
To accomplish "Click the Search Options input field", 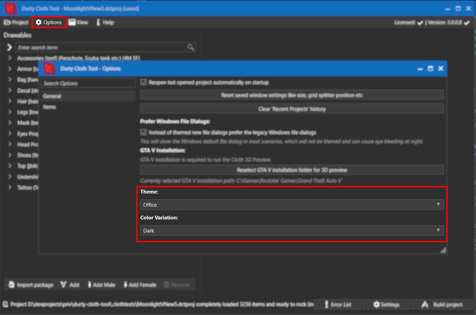I will pyautogui.click(x=88, y=83).
